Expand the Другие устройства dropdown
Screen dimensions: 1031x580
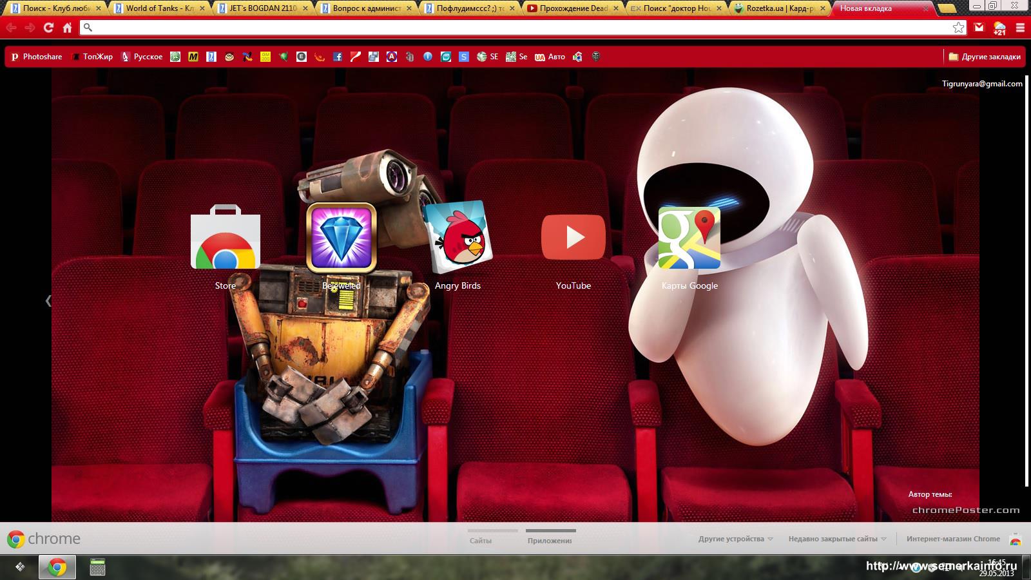pos(735,539)
